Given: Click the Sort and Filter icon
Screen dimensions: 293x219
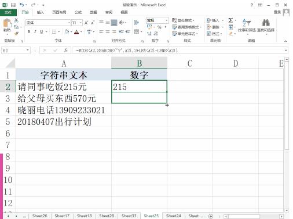Looking at the screenshot, I should [247, 23].
